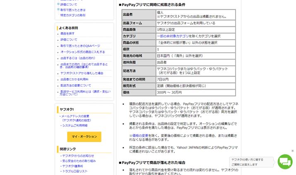The height and width of the screenshot is (175, 296).
Task: Click the 配送方法 table header cell
Action: click(139, 71)
